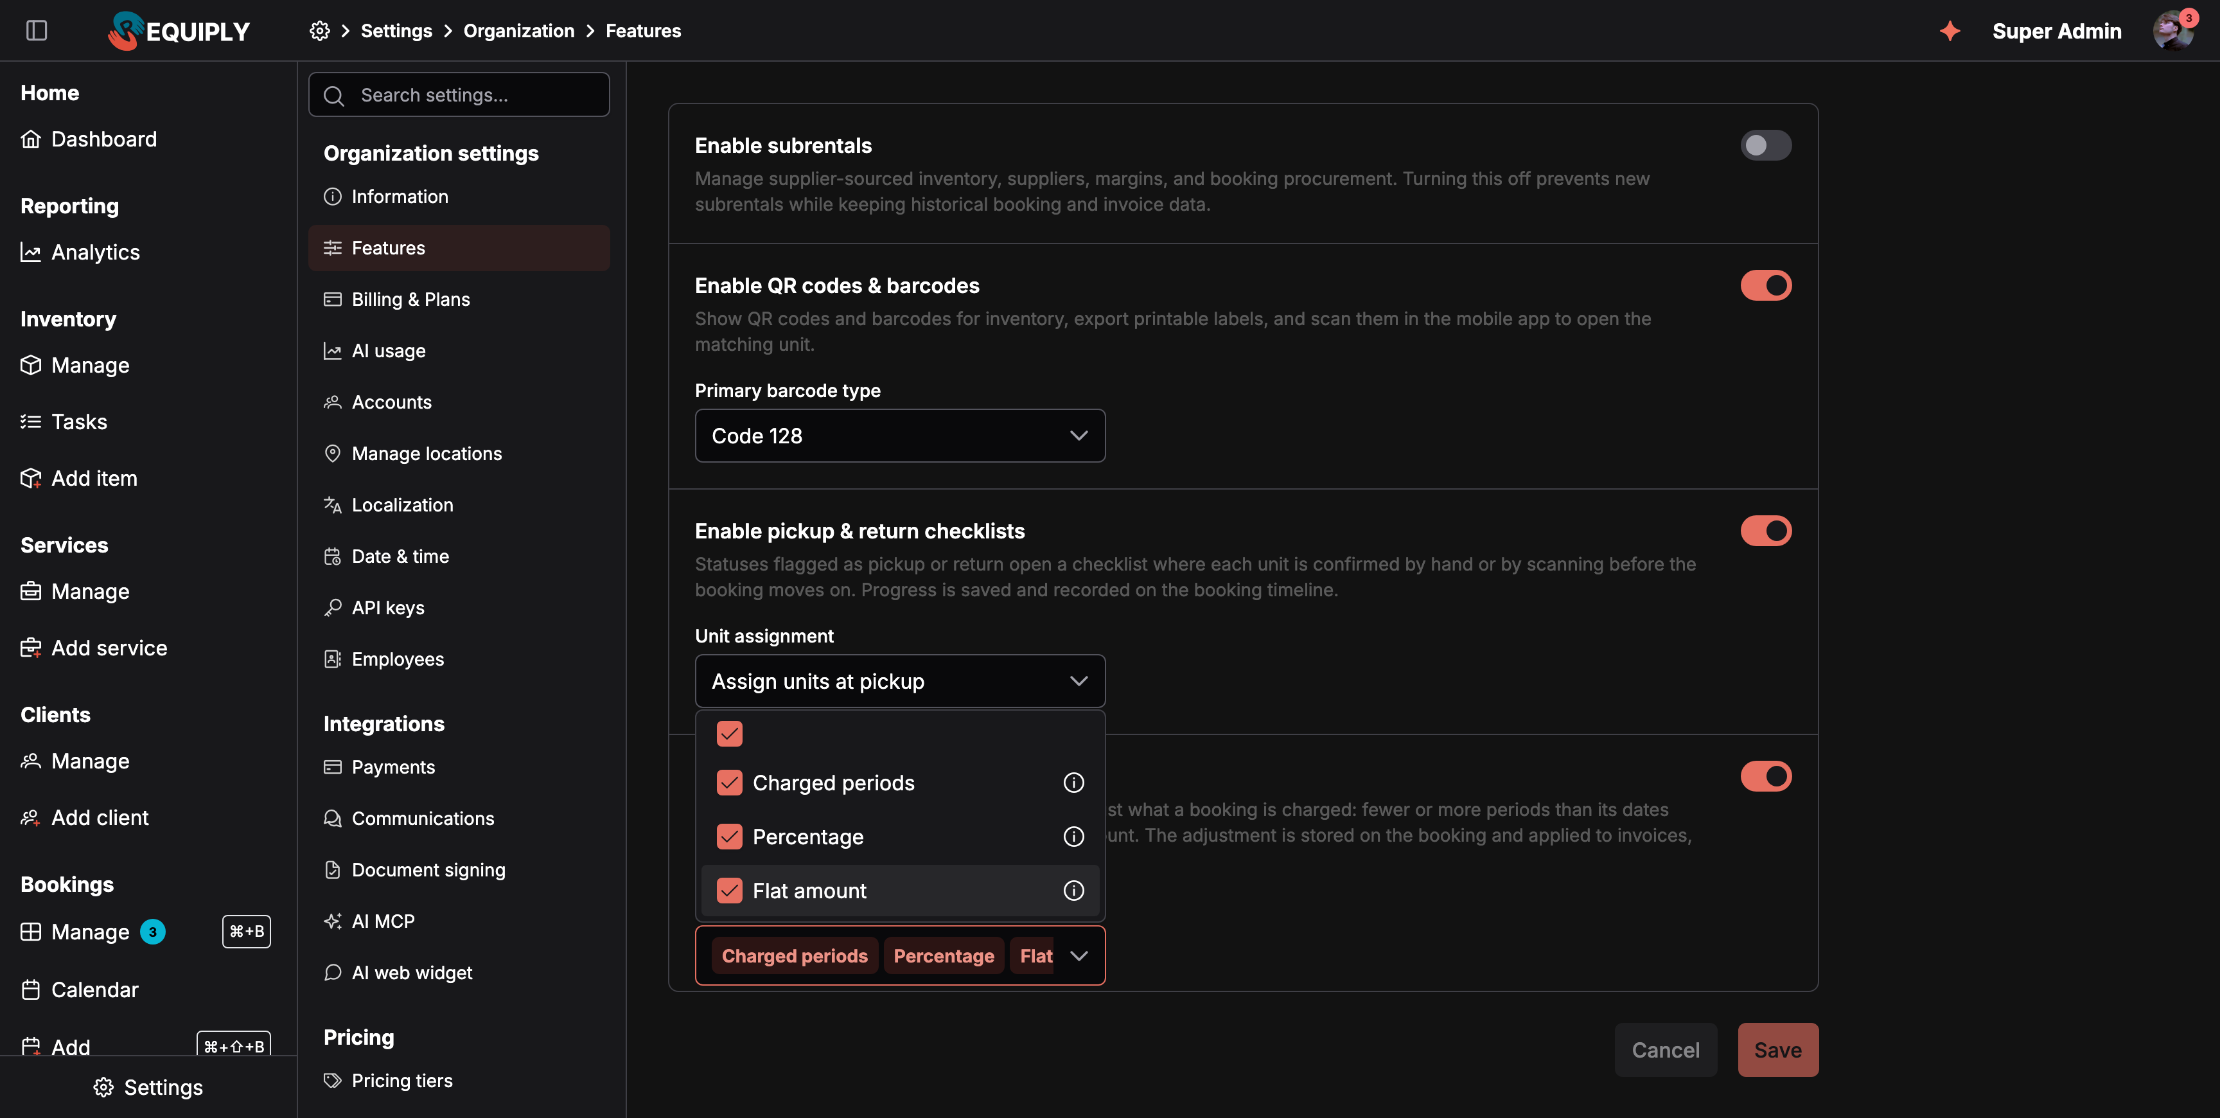This screenshot has height=1118, width=2220.
Task: Click info icon beside Flat amount
Action: (1073, 891)
